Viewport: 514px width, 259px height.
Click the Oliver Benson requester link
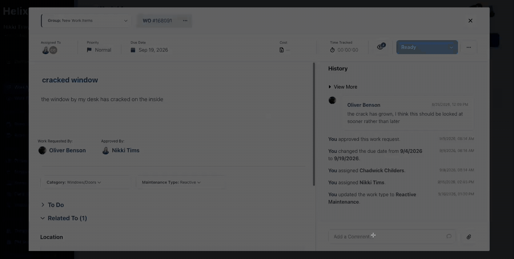coord(67,150)
